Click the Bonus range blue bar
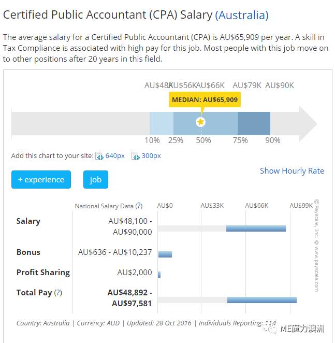The image size is (335, 343). (165, 254)
